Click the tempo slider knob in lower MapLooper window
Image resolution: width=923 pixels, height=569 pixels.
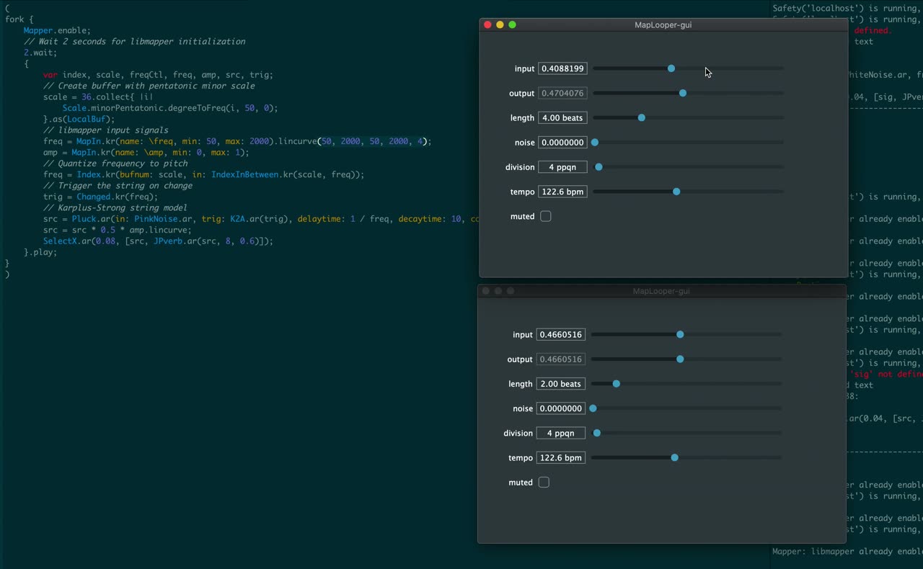tap(674, 458)
